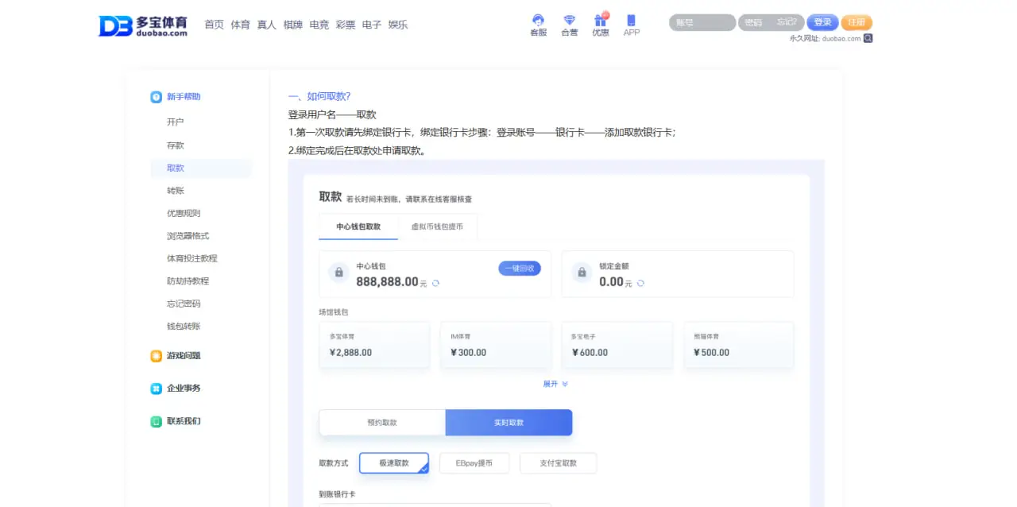Screen dimensions: 1017x507
Task: Switch to the 中心钱包取款 tab
Action: pyautogui.click(x=358, y=226)
